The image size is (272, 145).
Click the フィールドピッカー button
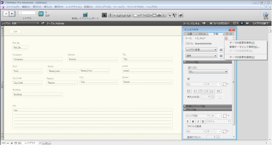point(219,23)
